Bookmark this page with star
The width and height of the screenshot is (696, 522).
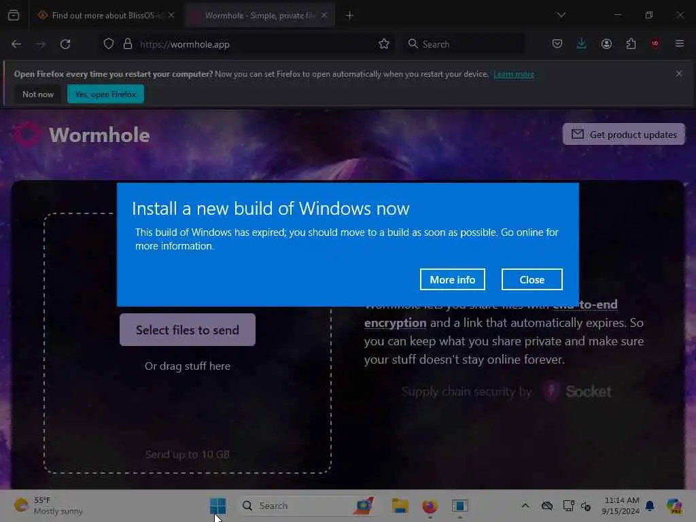(x=384, y=44)
